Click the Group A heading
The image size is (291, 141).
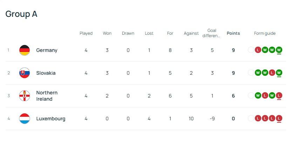coord(21,14)
